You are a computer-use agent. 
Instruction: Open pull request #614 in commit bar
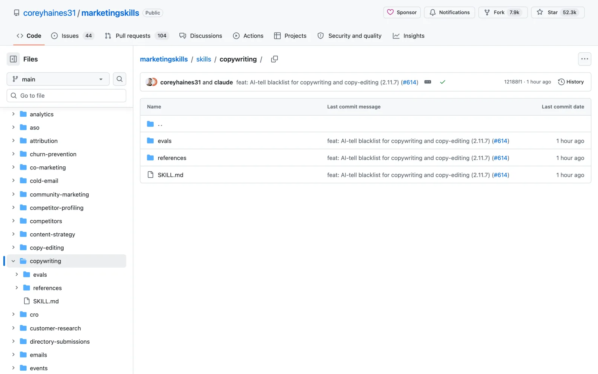[x=410, y=82]
